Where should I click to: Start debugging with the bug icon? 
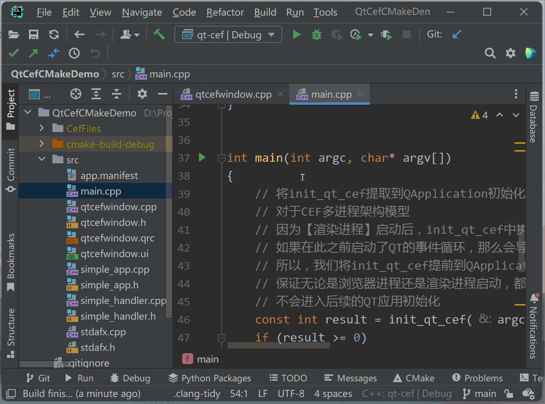pyautogui.click(x=317, y=35)
